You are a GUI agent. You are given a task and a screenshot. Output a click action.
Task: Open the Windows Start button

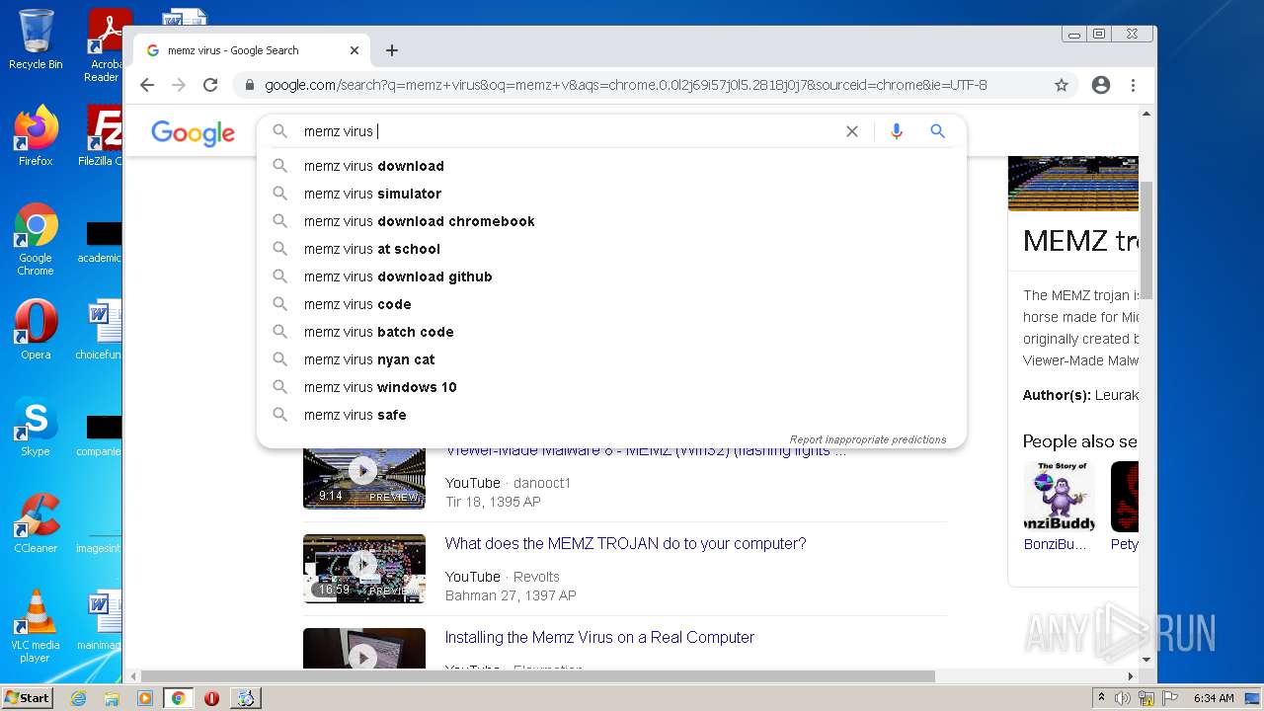27,698
